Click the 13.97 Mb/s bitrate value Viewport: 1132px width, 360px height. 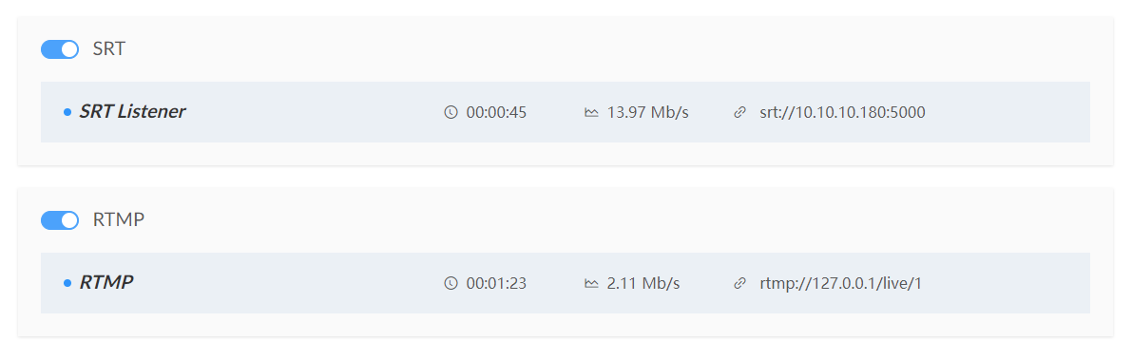coord(647,112)
